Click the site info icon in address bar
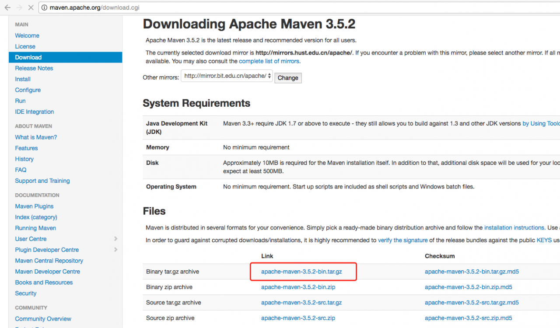 tap(44, 8)
